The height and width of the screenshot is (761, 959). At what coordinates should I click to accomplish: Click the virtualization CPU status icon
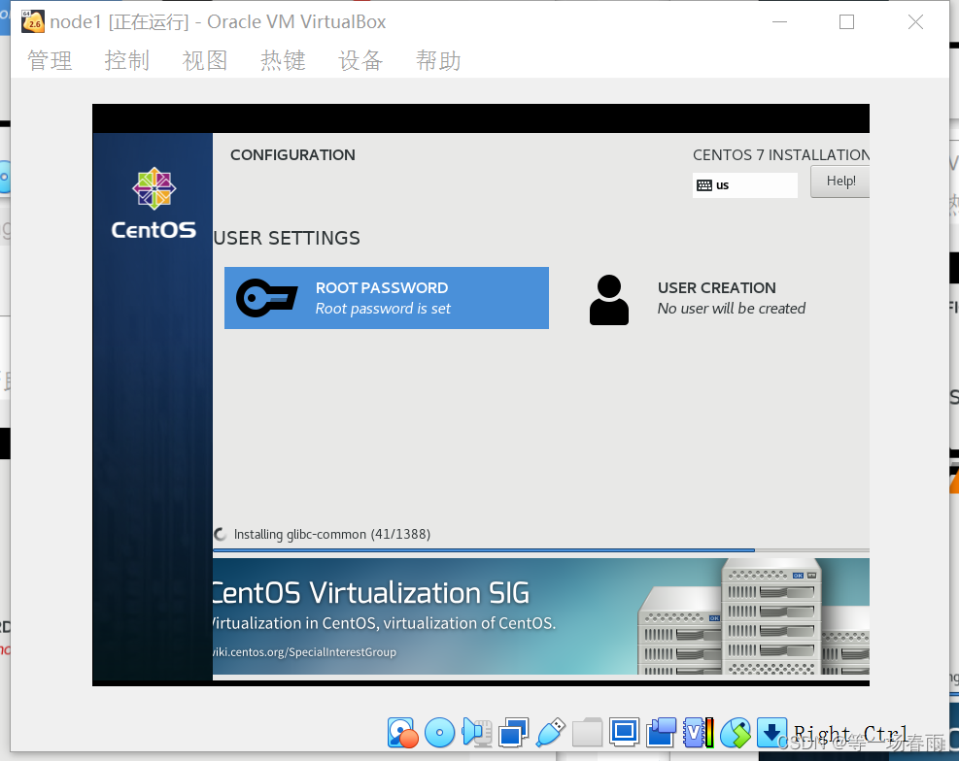(x=699, y=732)
